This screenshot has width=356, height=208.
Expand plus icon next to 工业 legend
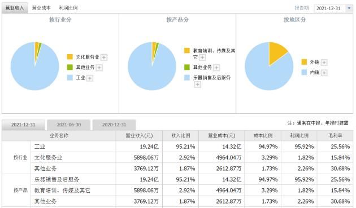tap(90, 78)
